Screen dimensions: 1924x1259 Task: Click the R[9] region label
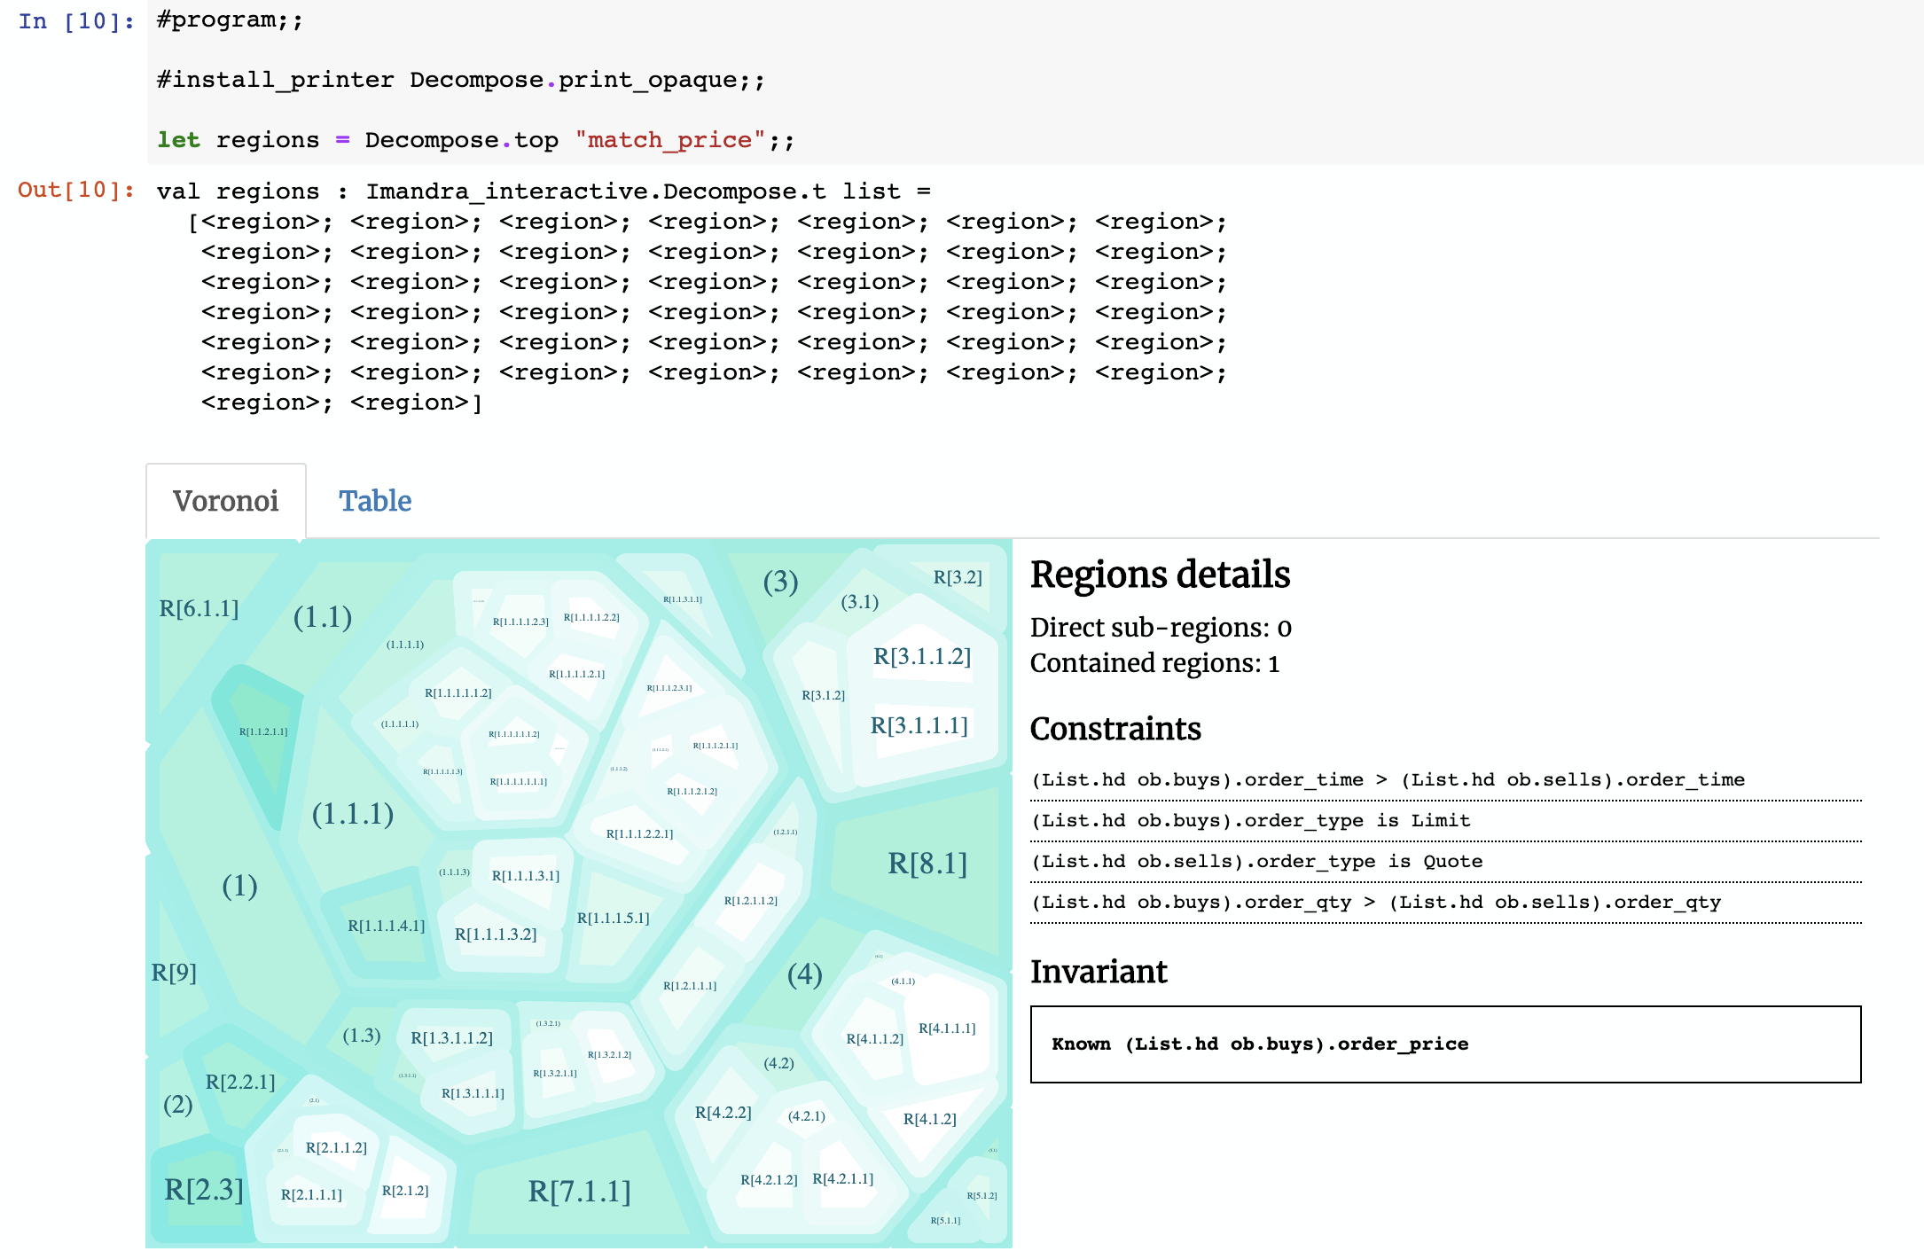click(174, 973)
